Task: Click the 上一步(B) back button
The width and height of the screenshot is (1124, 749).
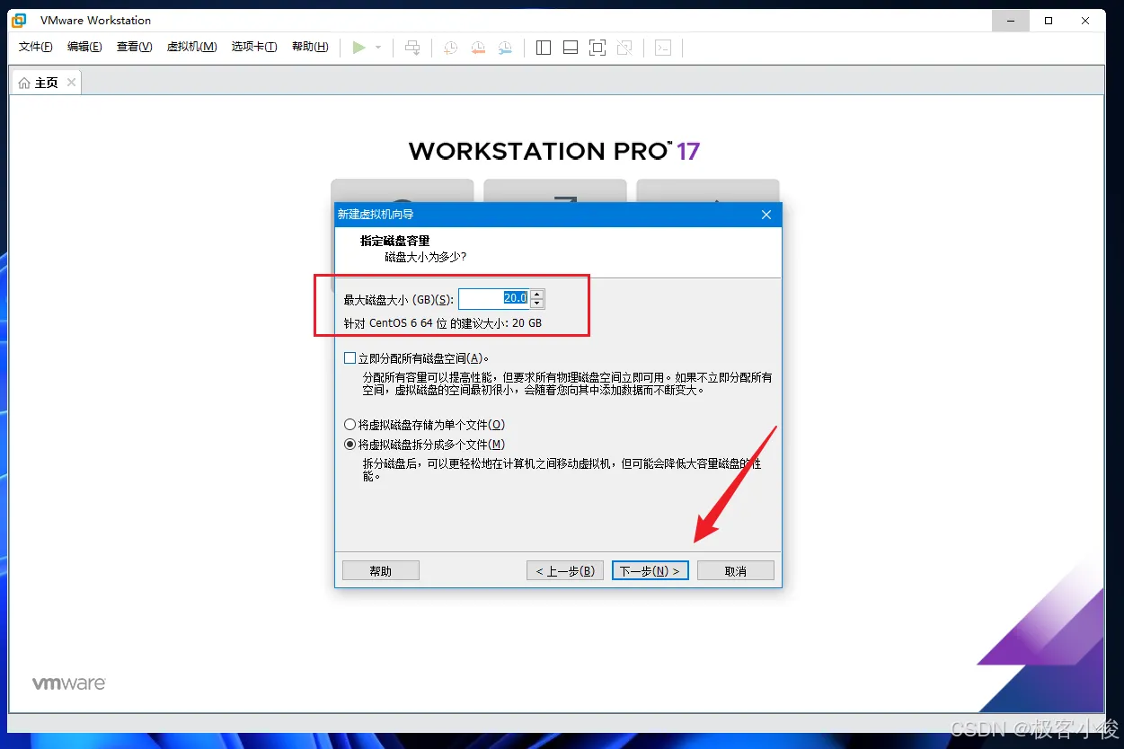Action: [x=565, y=570]
